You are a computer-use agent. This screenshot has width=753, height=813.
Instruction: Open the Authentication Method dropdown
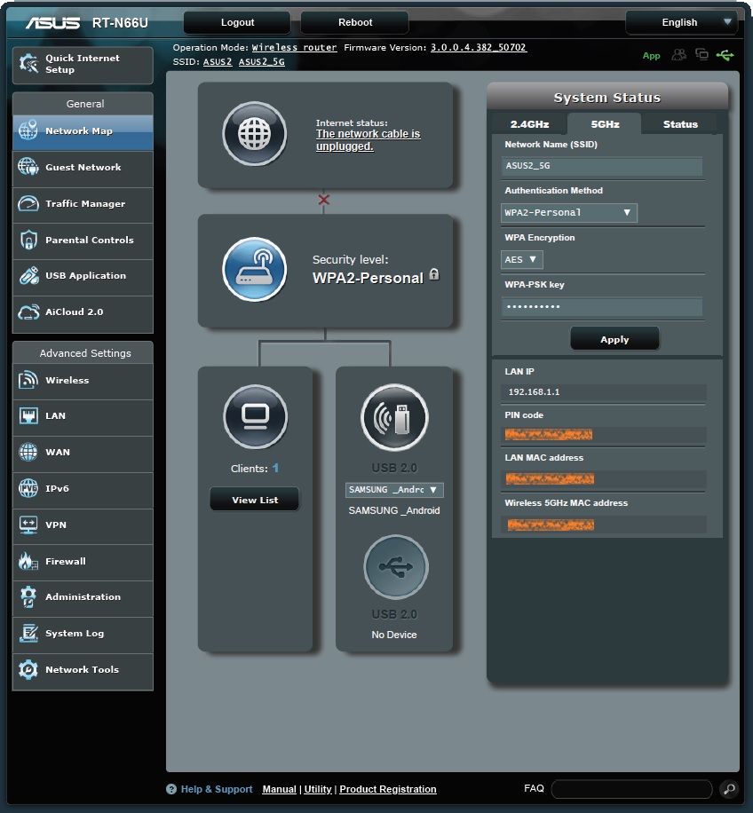[x=568, y=212]
